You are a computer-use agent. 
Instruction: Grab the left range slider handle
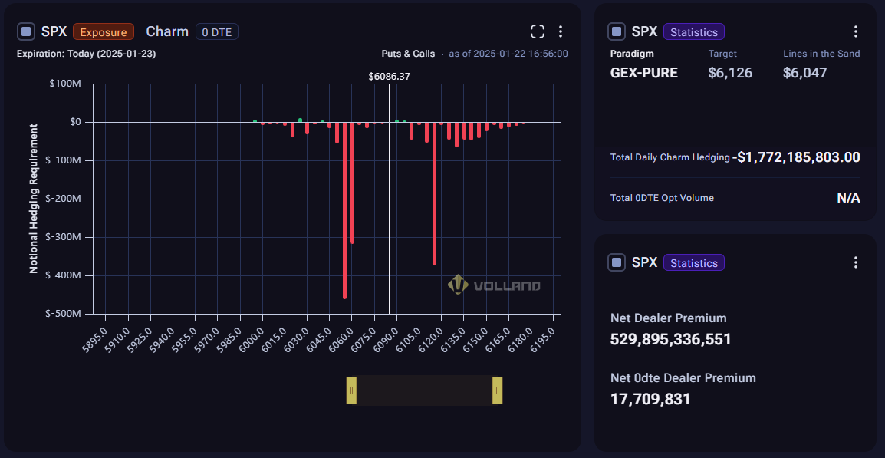tap(351, 390)
